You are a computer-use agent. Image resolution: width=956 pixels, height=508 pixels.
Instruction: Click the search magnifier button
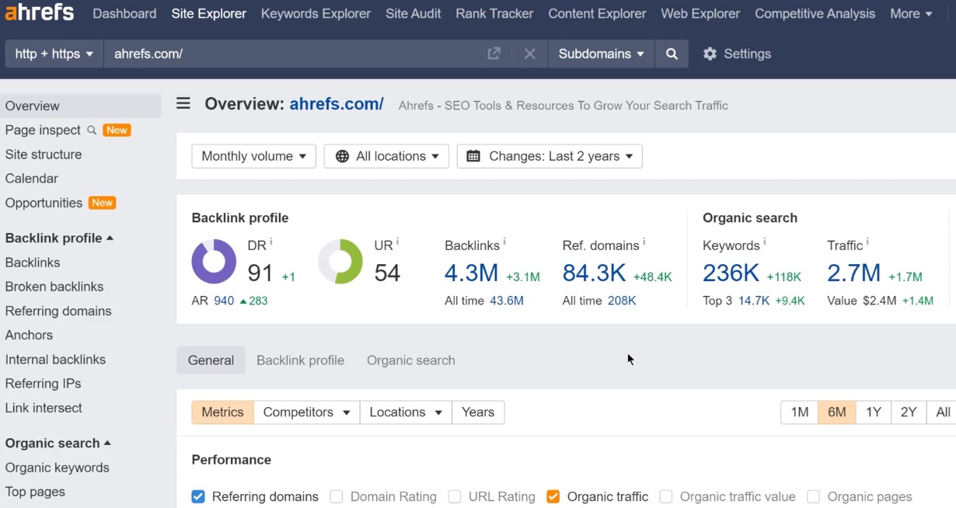[x=672, y=54]
